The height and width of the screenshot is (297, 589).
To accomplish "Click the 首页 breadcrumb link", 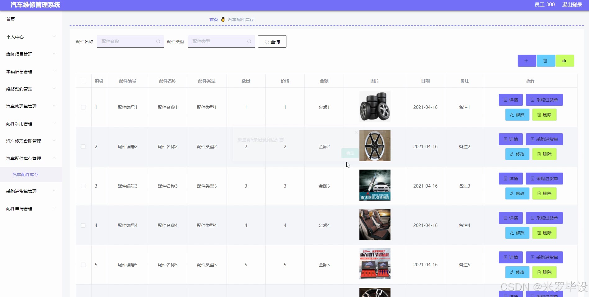I will click(214, 20).
